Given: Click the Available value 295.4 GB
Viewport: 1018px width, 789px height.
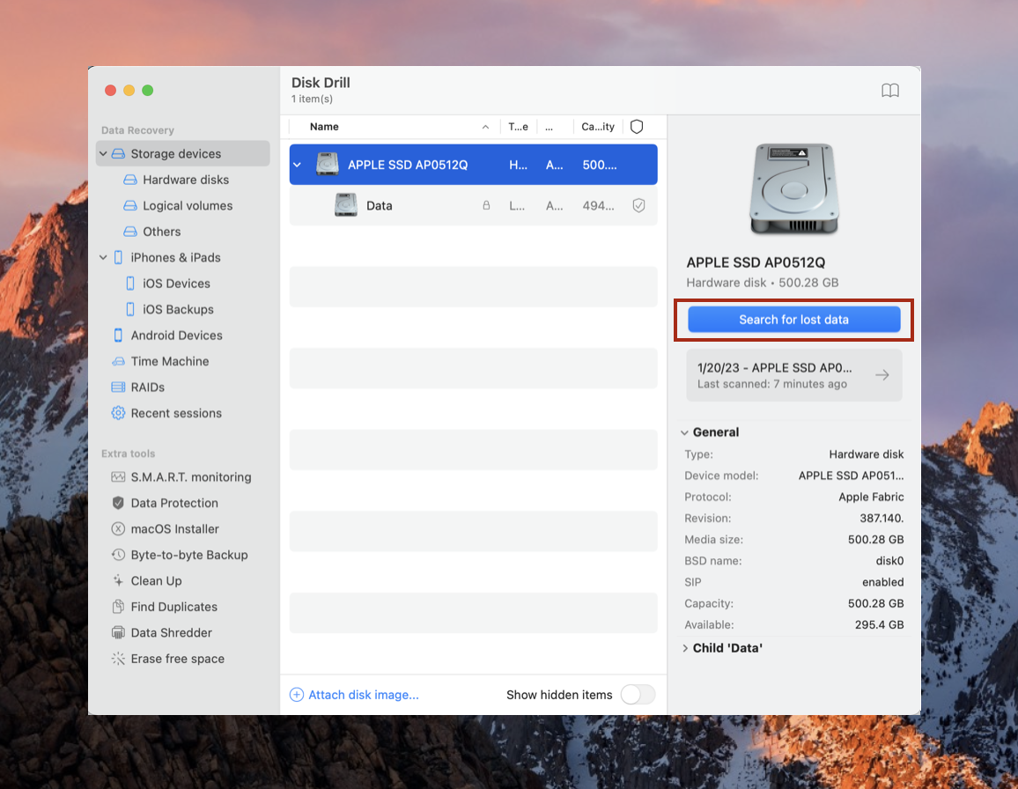Looking at the screenshot, I should (x=879, y=624).
